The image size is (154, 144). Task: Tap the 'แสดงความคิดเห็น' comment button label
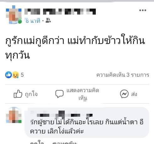pyautogui.click(x=83, y=94)
